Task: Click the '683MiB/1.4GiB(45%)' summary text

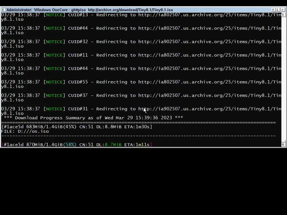Action: (x=51, y=127)
